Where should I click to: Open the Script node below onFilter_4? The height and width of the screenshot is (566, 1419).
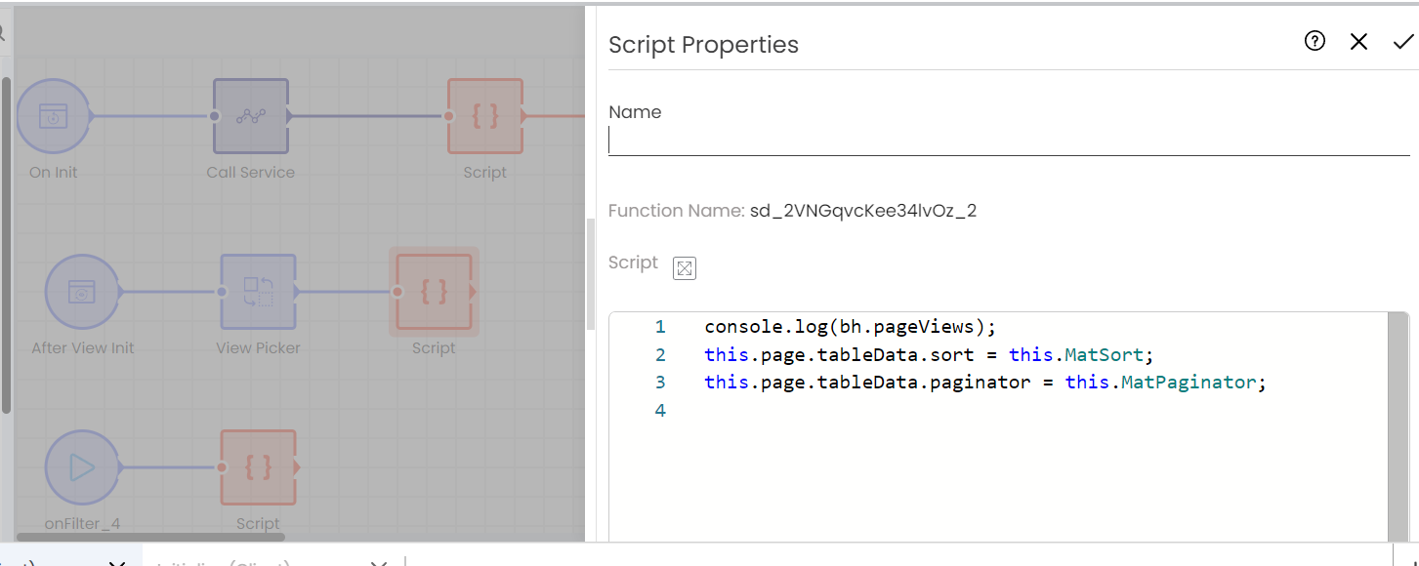[x=258, y=466]
